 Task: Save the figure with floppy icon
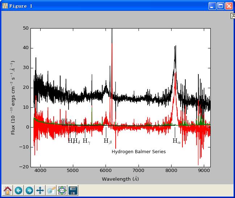pyautogui.click(x=73, y=190)
